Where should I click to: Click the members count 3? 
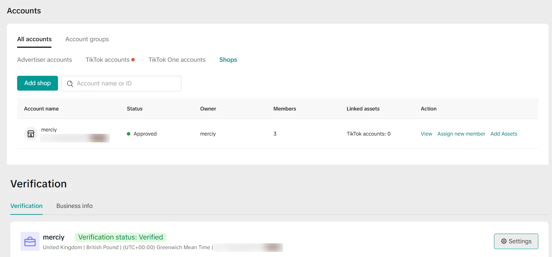pos(275,134)
